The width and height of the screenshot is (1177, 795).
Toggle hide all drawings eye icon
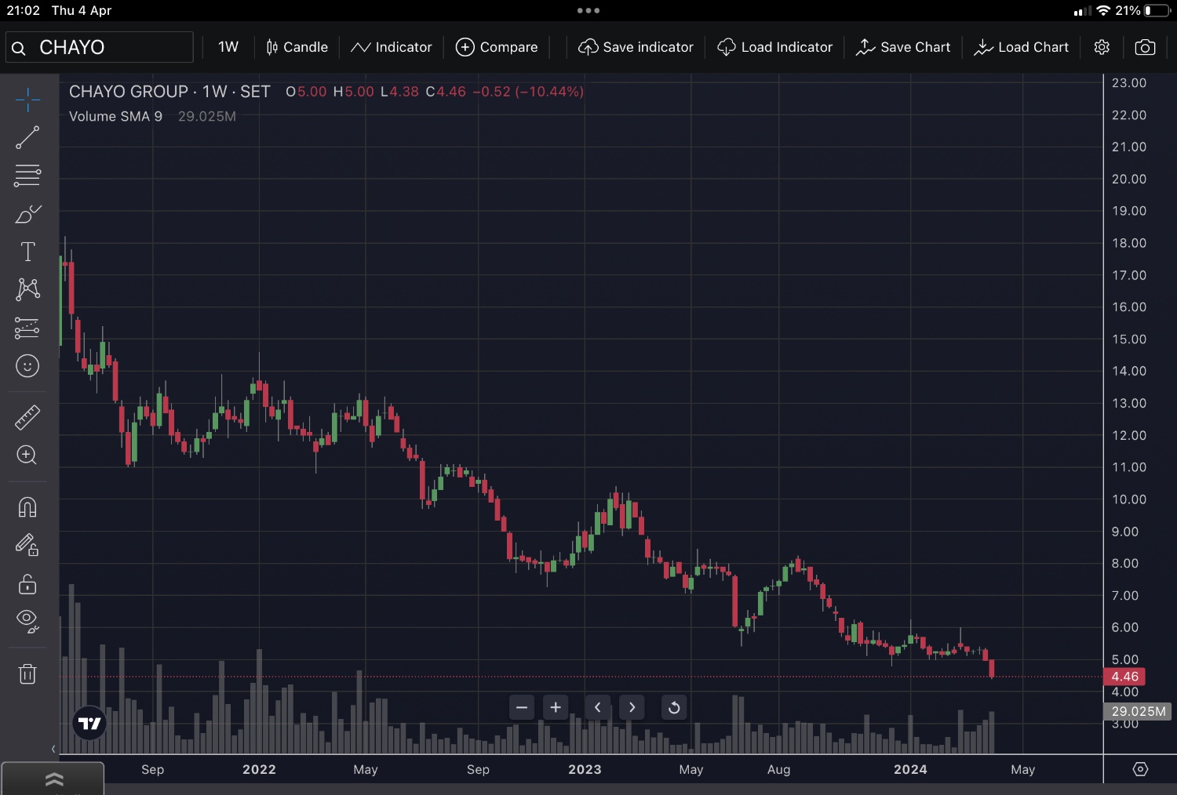pyautogui.click(x=27, y=622)
